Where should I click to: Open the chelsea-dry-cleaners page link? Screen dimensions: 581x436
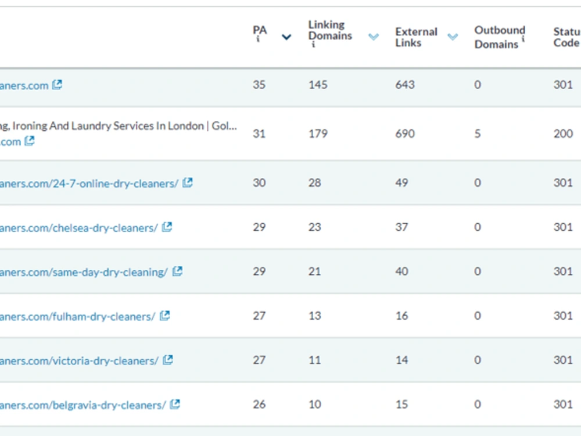(79, 228)
